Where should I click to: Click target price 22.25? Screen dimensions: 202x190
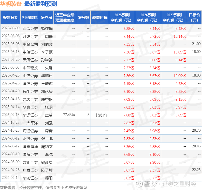[x=196, y=170]
